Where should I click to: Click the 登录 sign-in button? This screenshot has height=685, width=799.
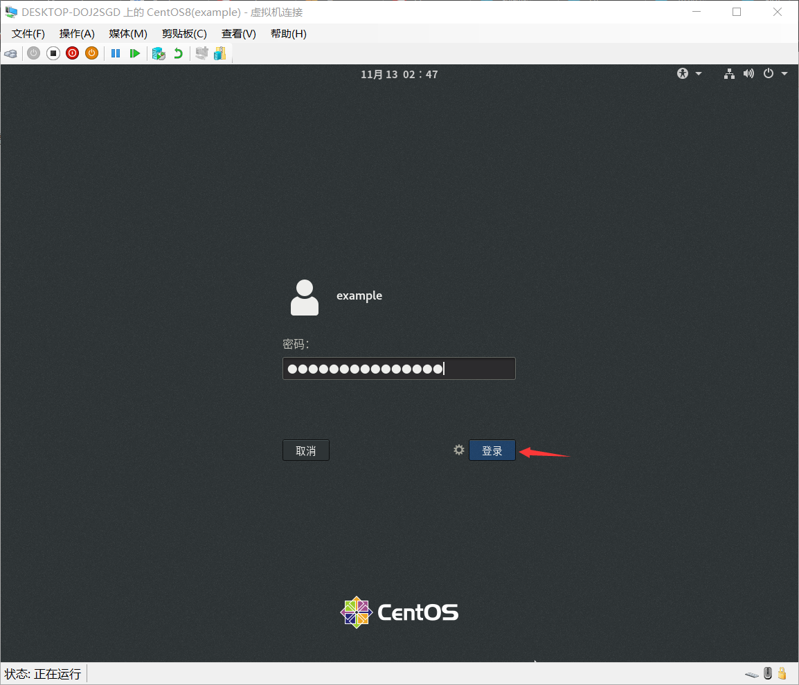click(x=492, y=450)
